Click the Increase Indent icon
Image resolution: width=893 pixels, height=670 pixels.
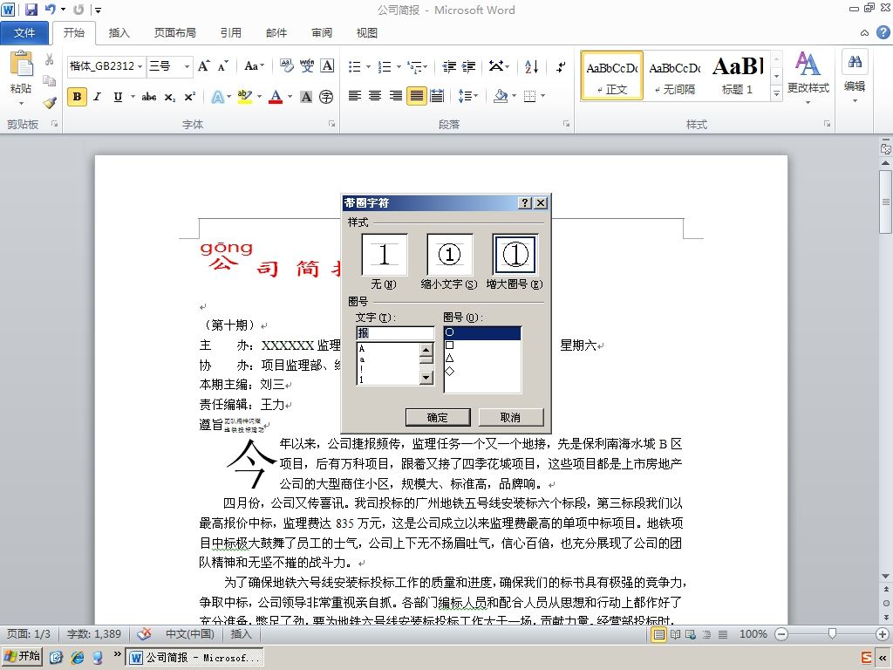click(468, 66)
